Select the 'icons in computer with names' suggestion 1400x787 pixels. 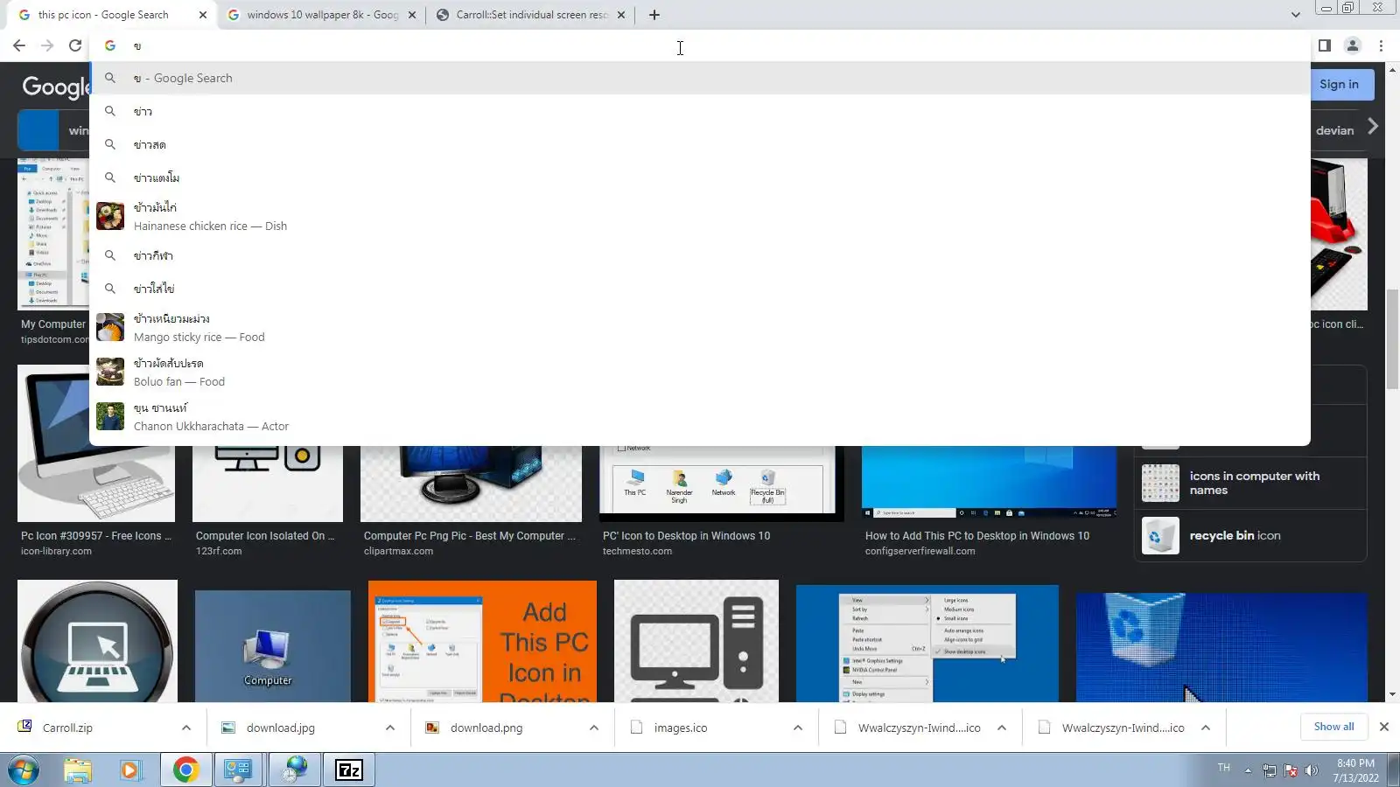pos(1251,483)
